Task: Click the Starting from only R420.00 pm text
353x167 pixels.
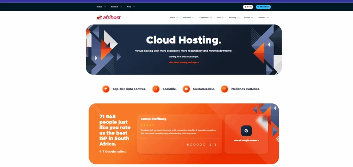Action: click(x=184, y=57)
